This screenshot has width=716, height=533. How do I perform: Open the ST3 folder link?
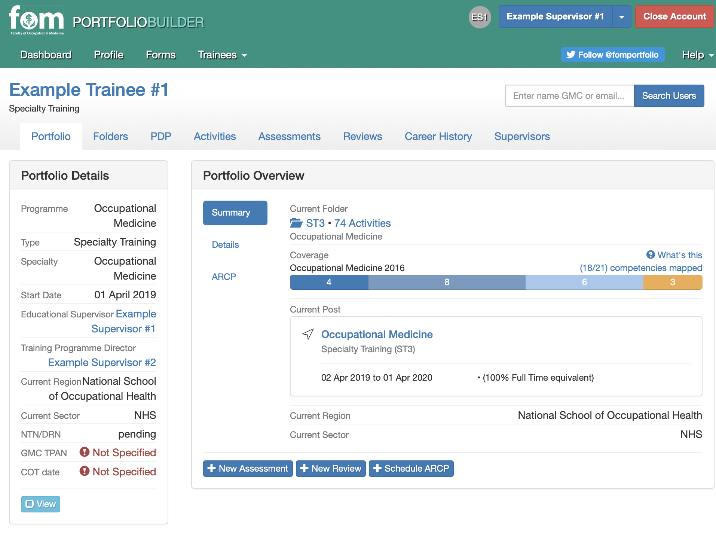pos(315,223)
